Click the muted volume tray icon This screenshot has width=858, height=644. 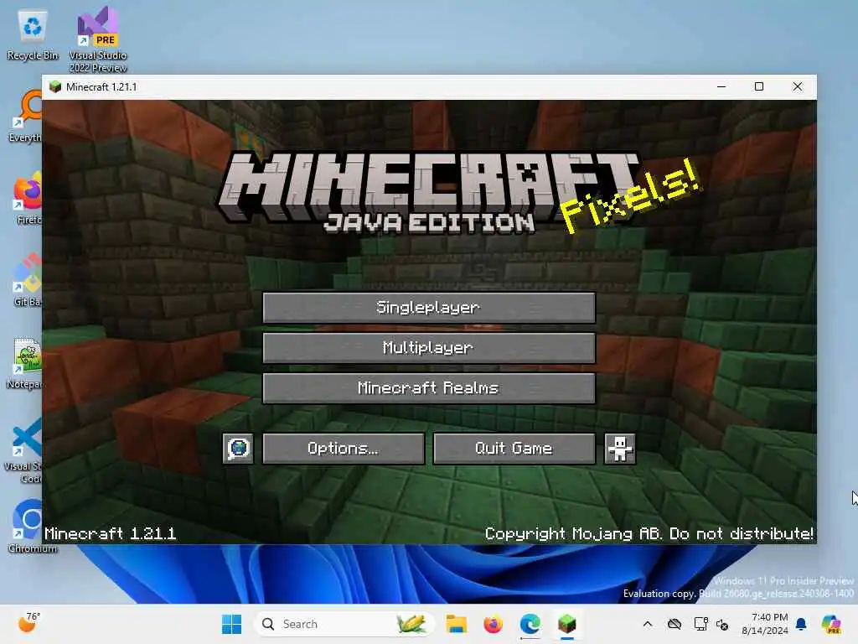click(722, 624)
